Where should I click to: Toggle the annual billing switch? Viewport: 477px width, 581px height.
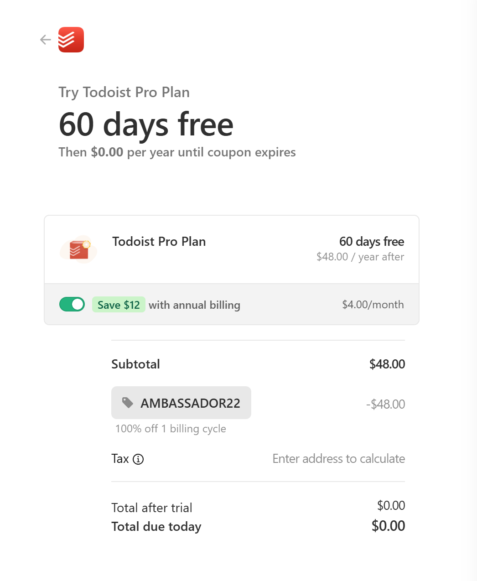click(x=72, y=304)
